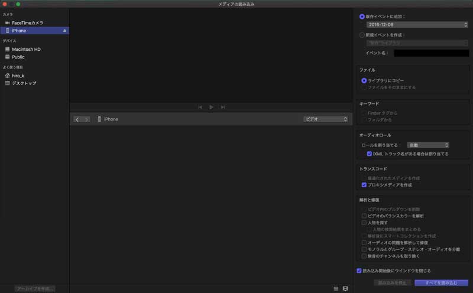Jump to previous clip with the skip-back icon
Screen dimensions: 473x293
pos(200,107)
